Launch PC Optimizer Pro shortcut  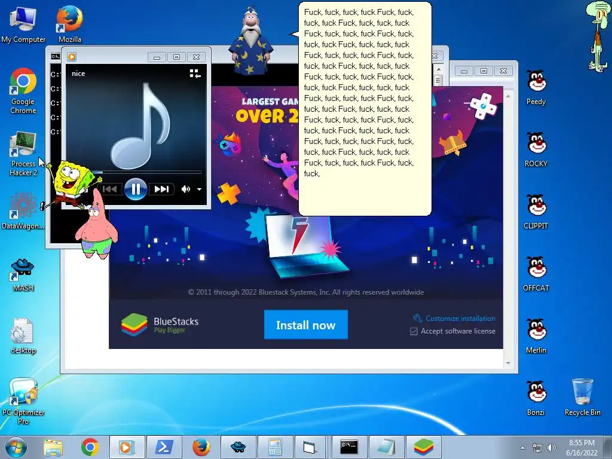point(23,401)
